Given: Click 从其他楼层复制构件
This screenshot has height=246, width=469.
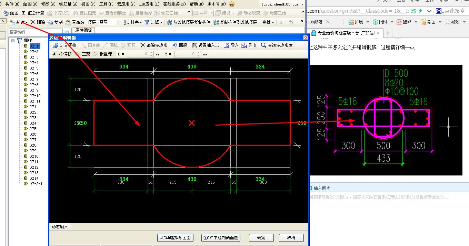Looking at the screenshot, I should (x=188, y=22).
